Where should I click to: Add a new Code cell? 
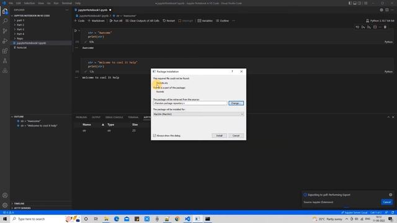[x=79, y=20]
